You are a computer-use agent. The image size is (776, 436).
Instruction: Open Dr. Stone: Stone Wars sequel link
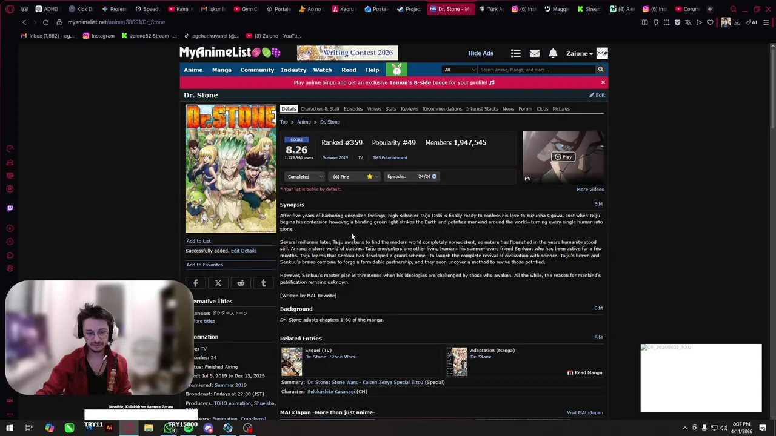click(330, 357)
